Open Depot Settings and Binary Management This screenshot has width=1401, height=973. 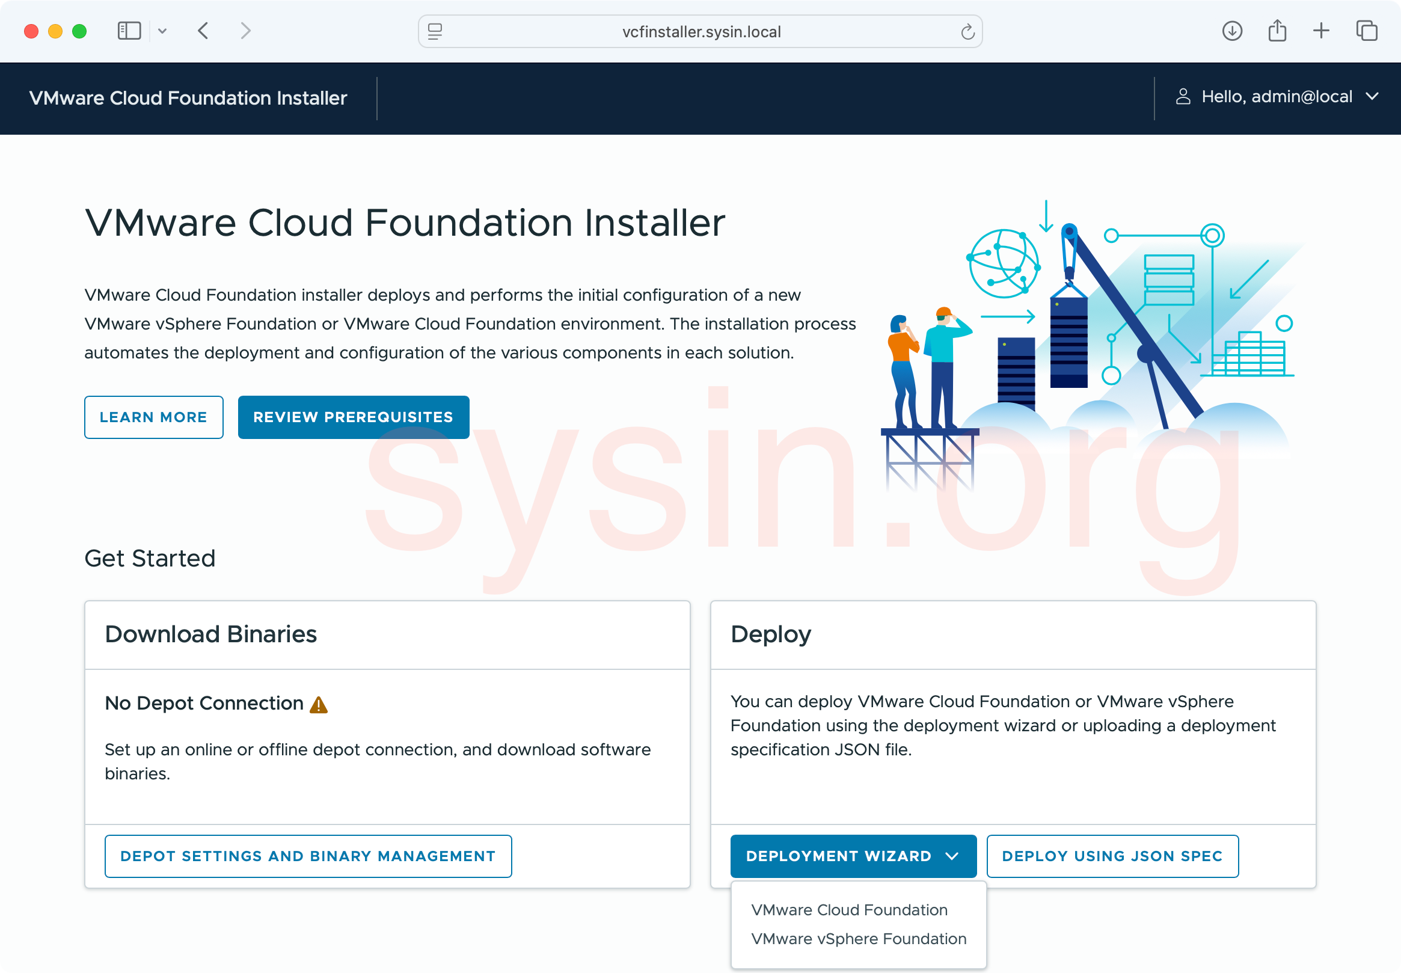[308, 856]
